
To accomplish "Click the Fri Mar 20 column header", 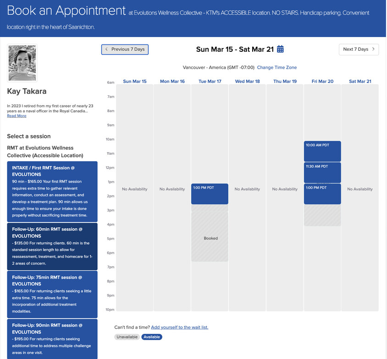I will click(x=322, y=82).
